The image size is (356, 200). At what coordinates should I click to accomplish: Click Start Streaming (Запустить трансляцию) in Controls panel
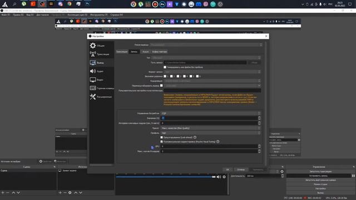click(x=320, y=172)
